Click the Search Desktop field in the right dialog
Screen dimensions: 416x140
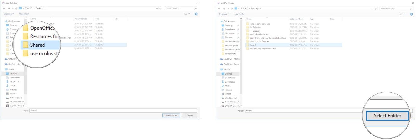click(394, 9)
